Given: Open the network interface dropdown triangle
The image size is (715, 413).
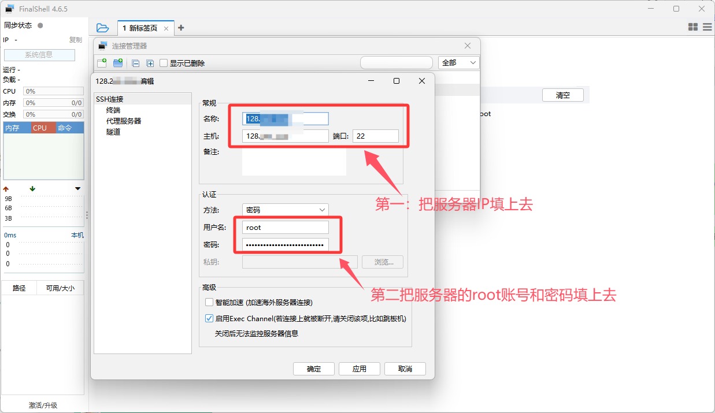Looking at the screenshot, I should coord(77,189).
